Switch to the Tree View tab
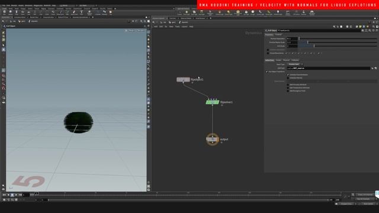 pos(172,18)
